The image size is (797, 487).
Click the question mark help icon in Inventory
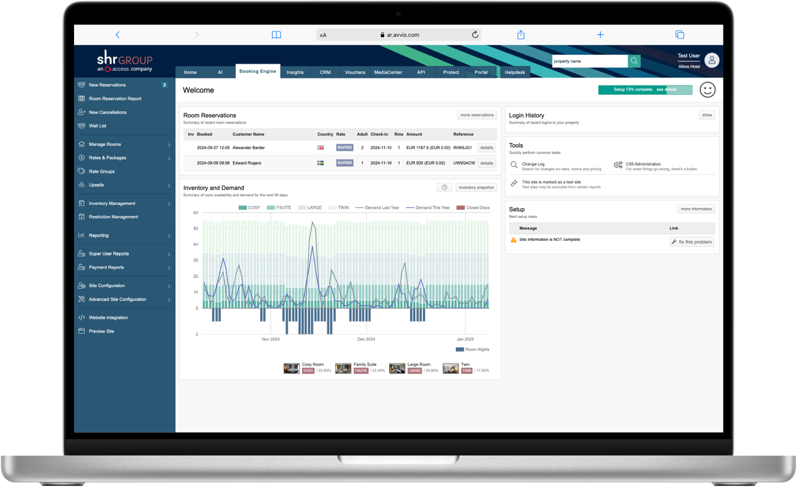tap(444, 187)
